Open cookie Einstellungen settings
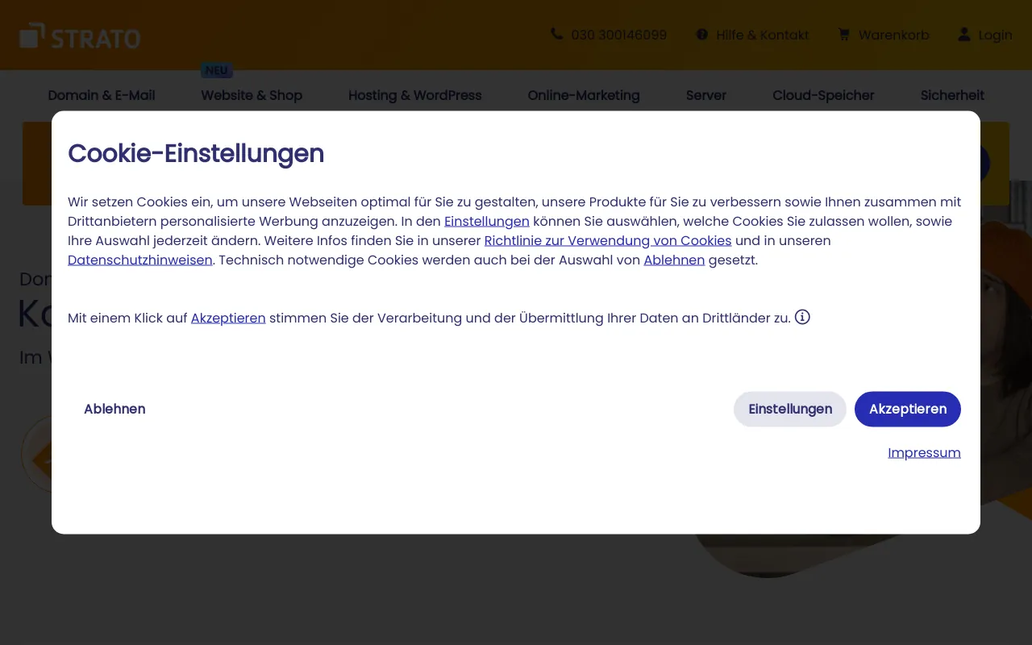The image size is (1032, 645). pyautogui.click(x=789, y=409)
